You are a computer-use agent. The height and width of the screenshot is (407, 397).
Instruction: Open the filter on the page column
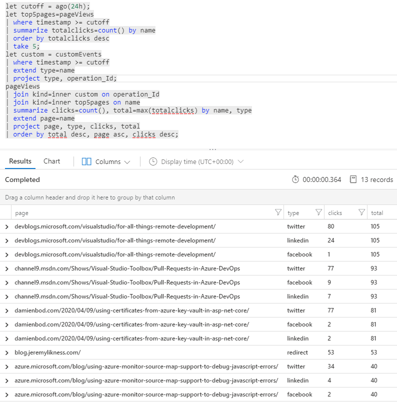[278, 212]
